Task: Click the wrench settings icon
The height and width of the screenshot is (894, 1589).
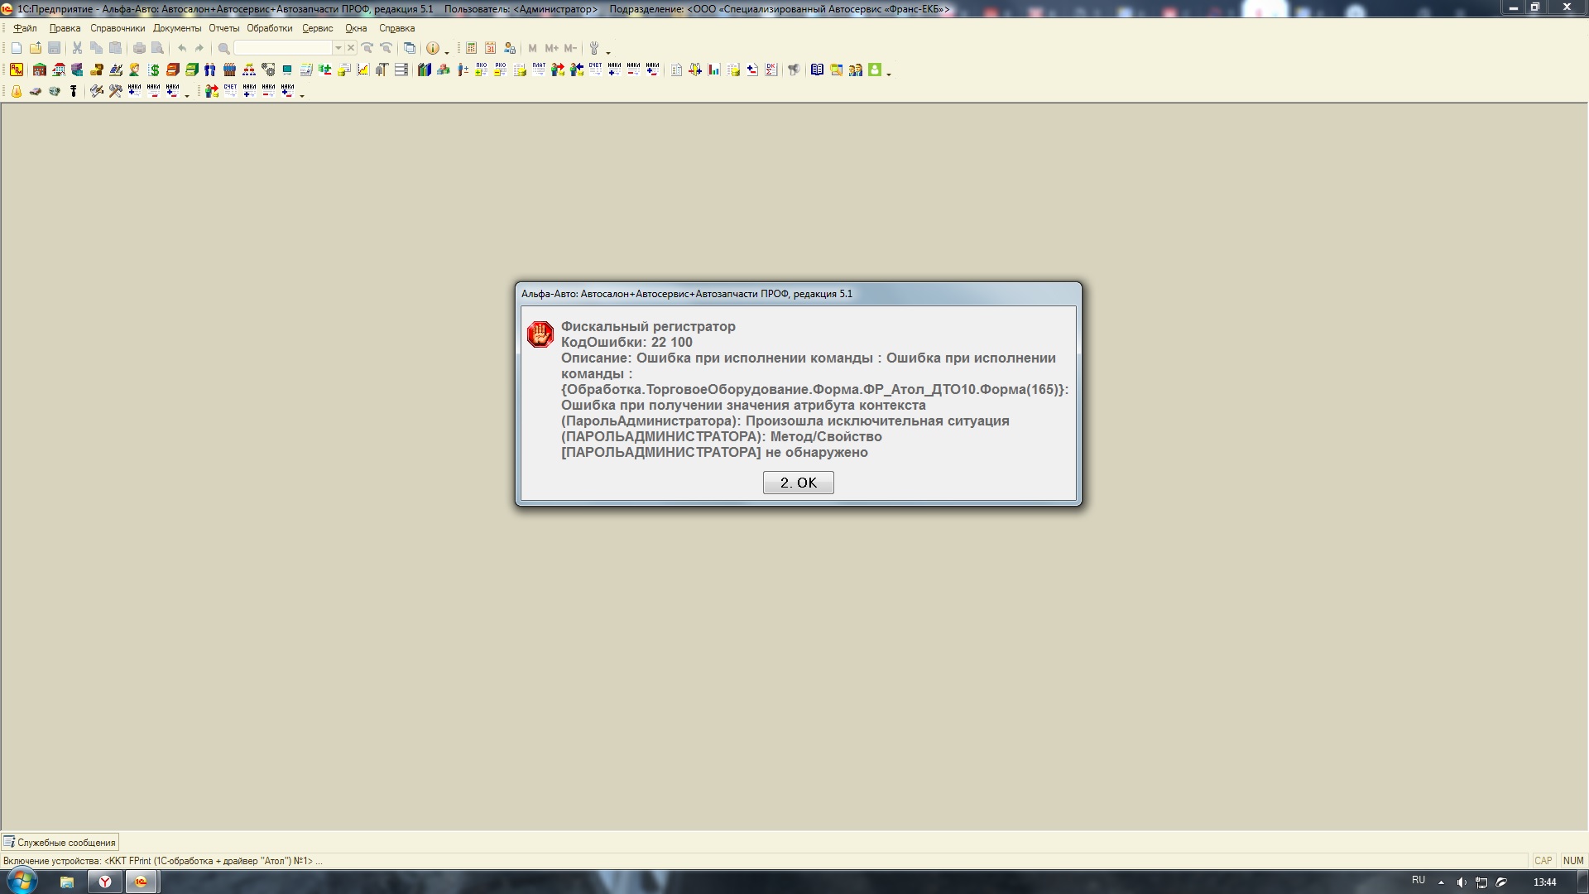Action: point(593,48)
